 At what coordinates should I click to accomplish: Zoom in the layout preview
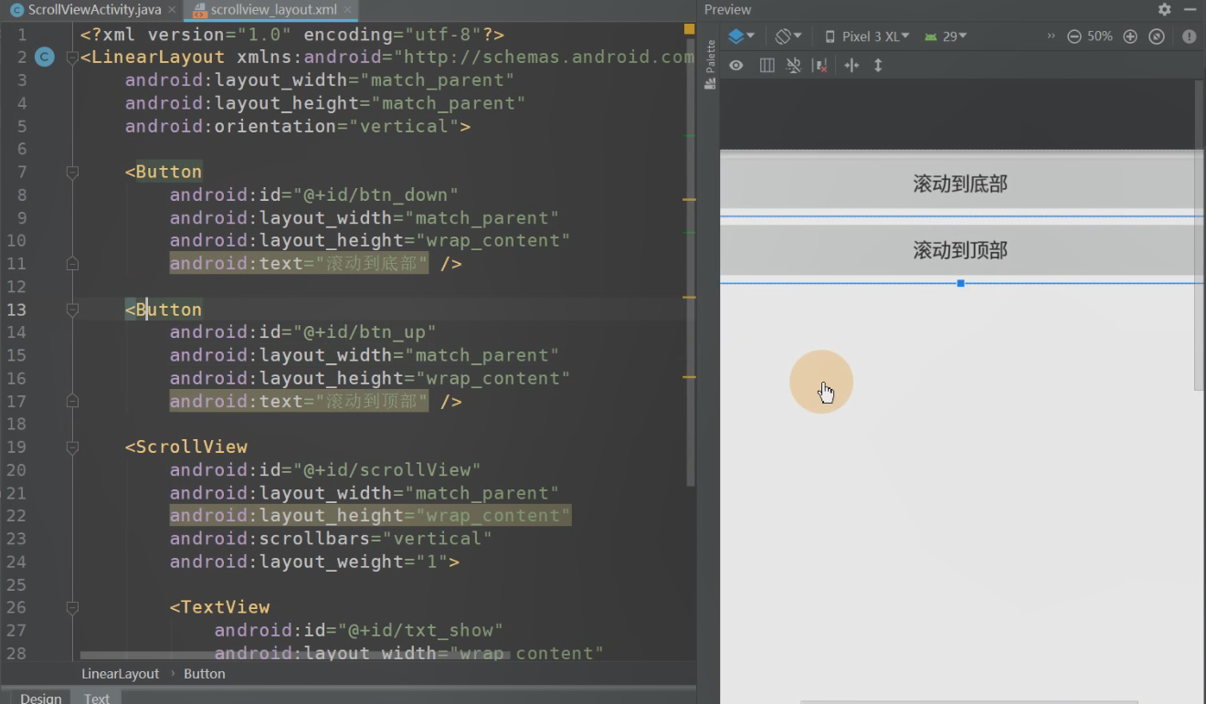[x=1130, y=37]
